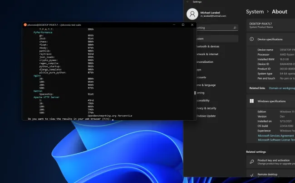295x183 pixels.
Task: Click 'Pen and touch' label in About
Action: (x=266, y=78)
